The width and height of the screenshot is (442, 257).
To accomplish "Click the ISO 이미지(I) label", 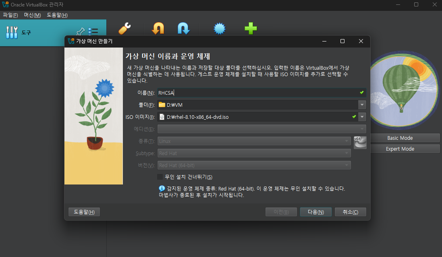I will 140,117.
